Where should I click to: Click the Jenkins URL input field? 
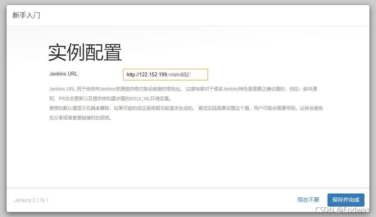[165, 75]
